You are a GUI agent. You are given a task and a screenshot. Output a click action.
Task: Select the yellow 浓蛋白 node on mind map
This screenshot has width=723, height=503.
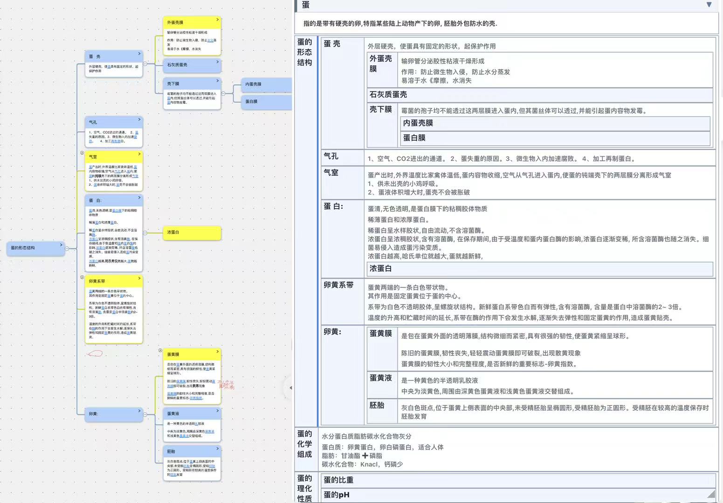192,232
